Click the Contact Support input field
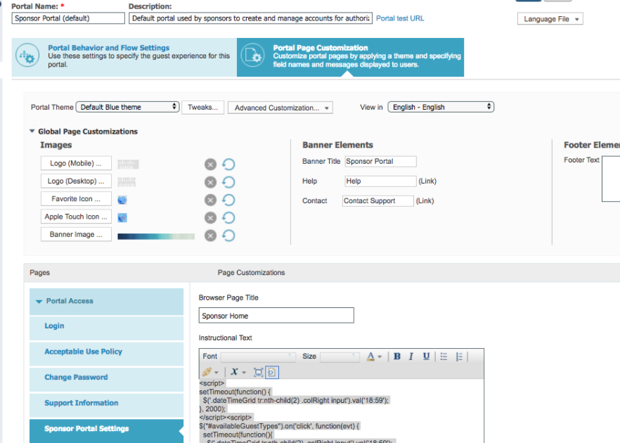Image resolution: width=620 pixels, height=443 pixels. coord(378,201)
